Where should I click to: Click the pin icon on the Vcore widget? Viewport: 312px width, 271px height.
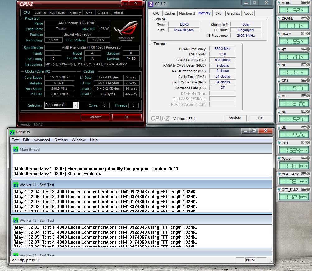tap(303, 2)
